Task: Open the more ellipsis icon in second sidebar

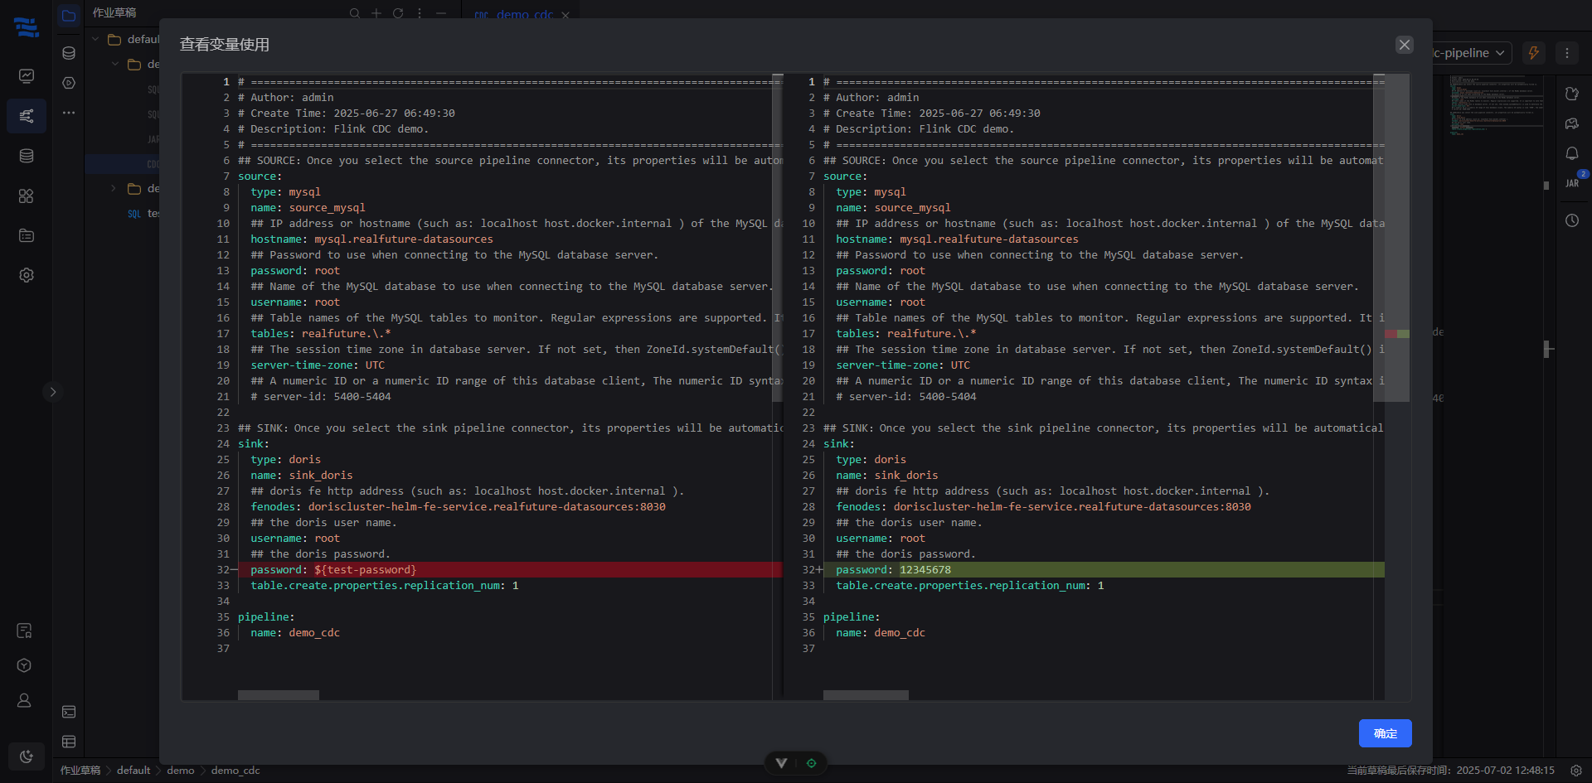Action: pos(69,113)
